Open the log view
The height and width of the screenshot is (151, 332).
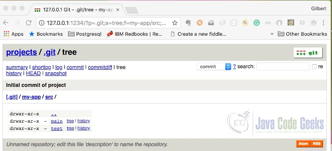(59, 67)
